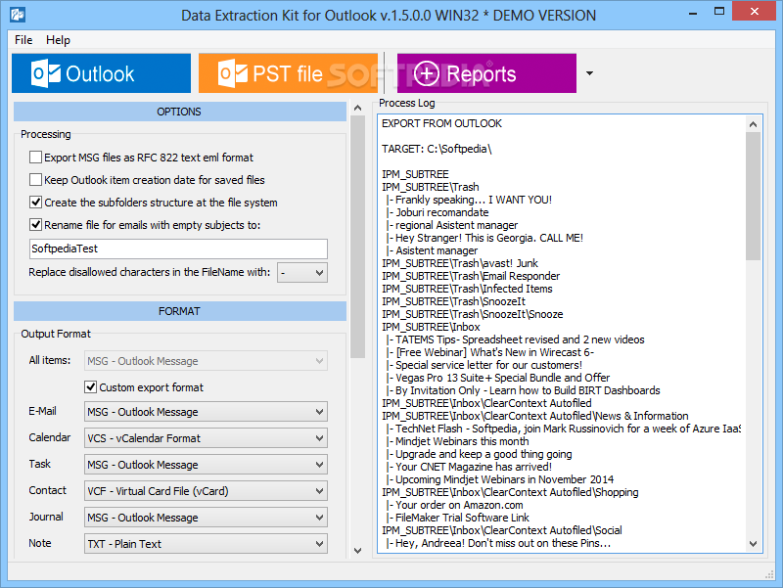This screenshot has width=783, height=588.
Task: Open the File menu
Action: click(23, 40)
